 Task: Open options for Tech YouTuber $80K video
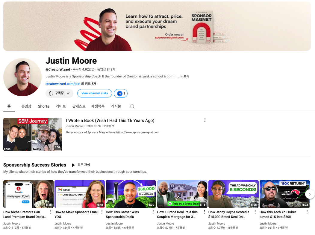click(307, 212)
